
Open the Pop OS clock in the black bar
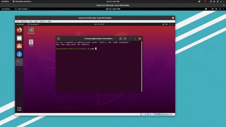click(113, 9)
